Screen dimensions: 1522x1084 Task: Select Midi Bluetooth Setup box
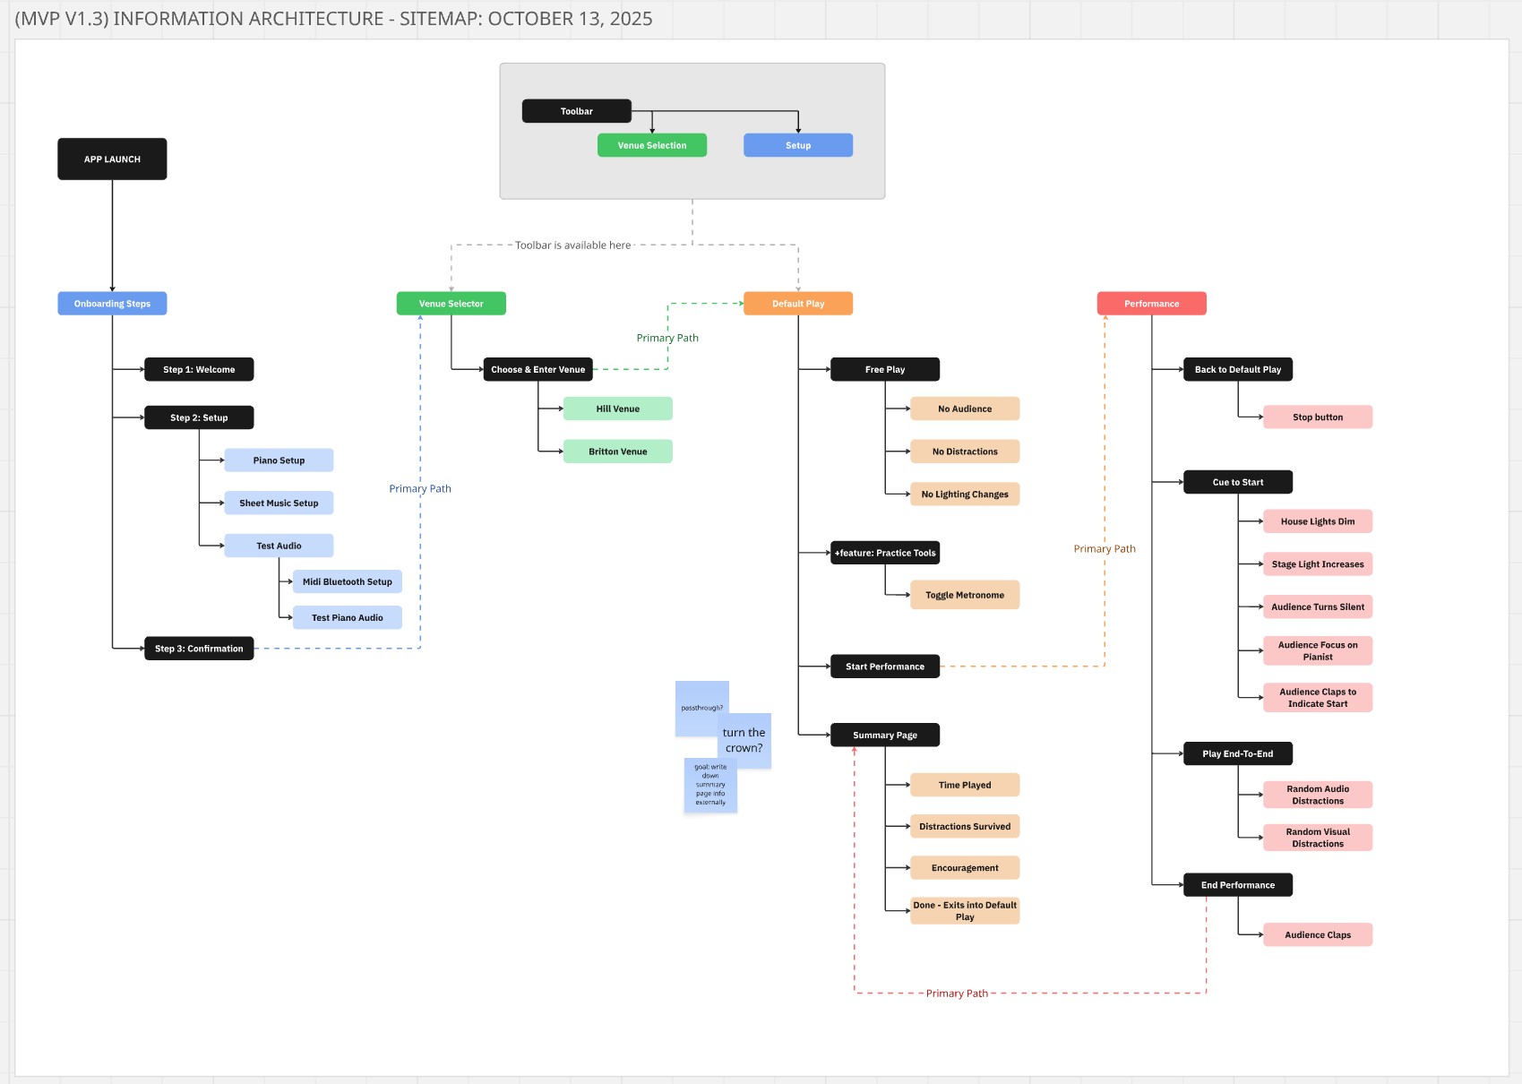[x=348, y=581]
